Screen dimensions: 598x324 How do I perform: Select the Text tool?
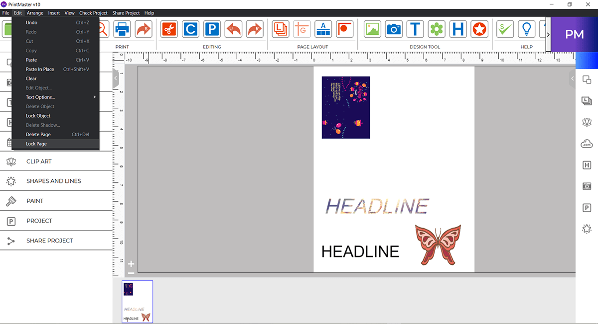415,29
